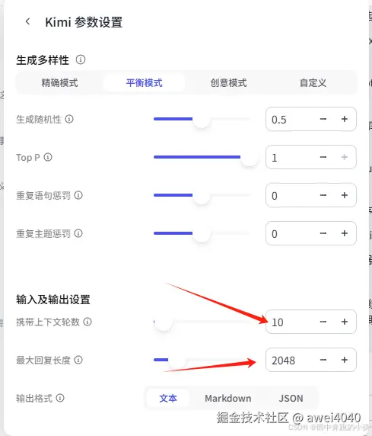The width and height of the screenshot is (372, 436).
Task: Open info icon next to 生成随机性
Action: tap(69, 119)
